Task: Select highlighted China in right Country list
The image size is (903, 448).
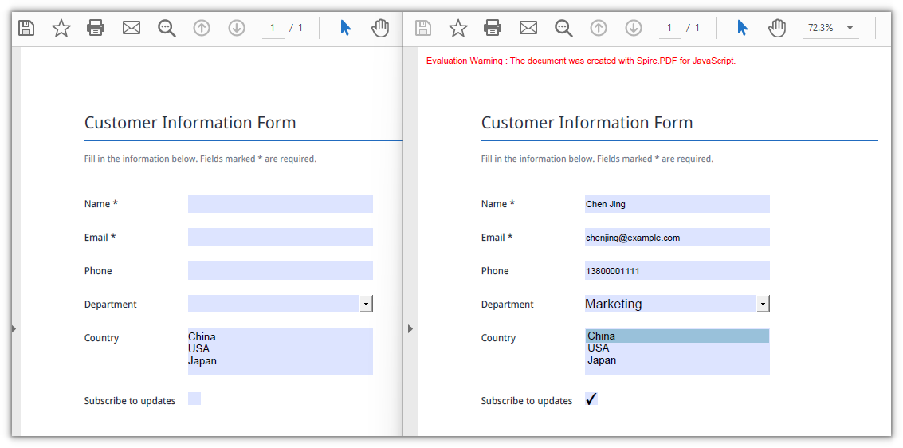Action: pos(677,336)
